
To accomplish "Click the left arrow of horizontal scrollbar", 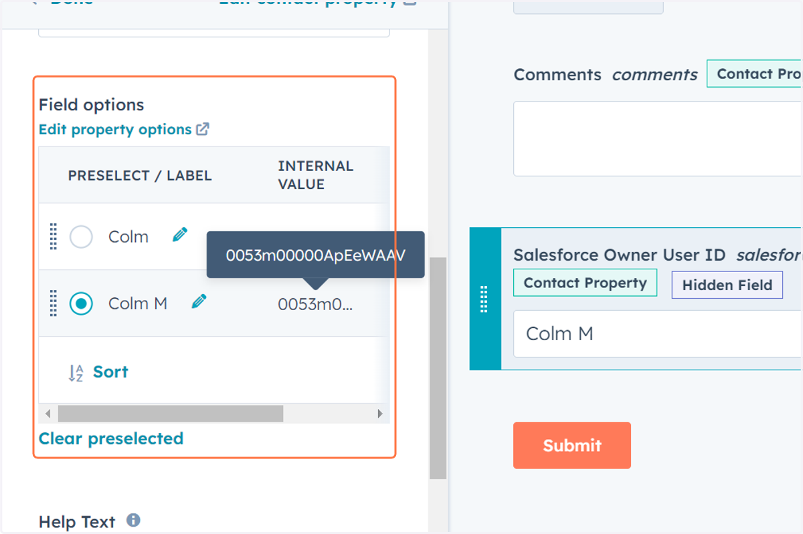I will (x=48, y=414).
